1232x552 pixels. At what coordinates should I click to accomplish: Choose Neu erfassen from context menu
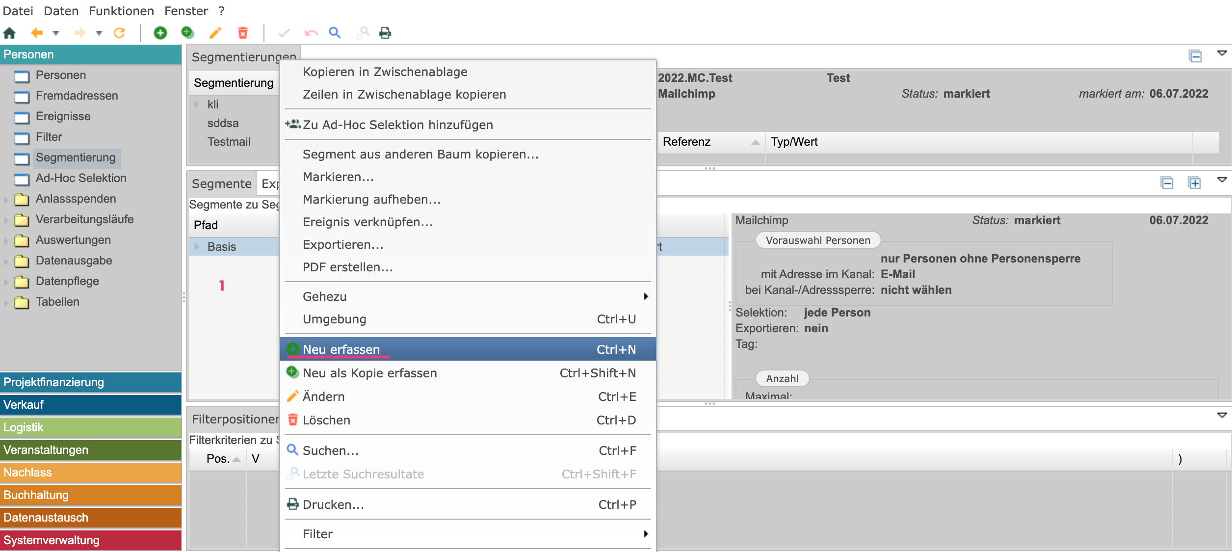(341, 349)
